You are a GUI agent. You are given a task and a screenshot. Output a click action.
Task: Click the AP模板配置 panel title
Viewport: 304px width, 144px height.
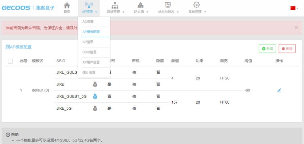point(21,47)
